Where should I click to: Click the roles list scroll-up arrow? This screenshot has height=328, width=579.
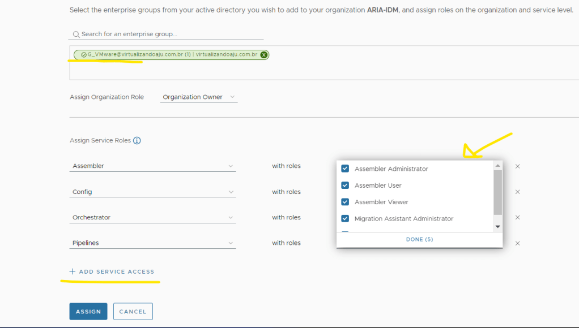[x=498, y=166]
